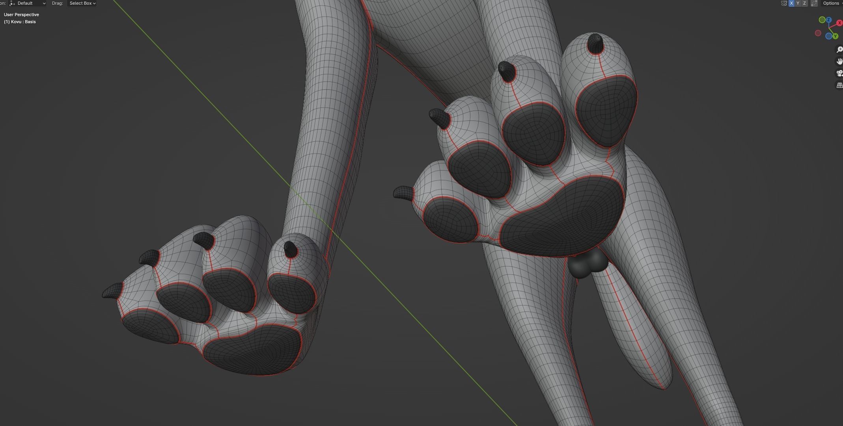Screen dimensions: 843x426
Task: Toggle the camera view button
Action: 839,73
